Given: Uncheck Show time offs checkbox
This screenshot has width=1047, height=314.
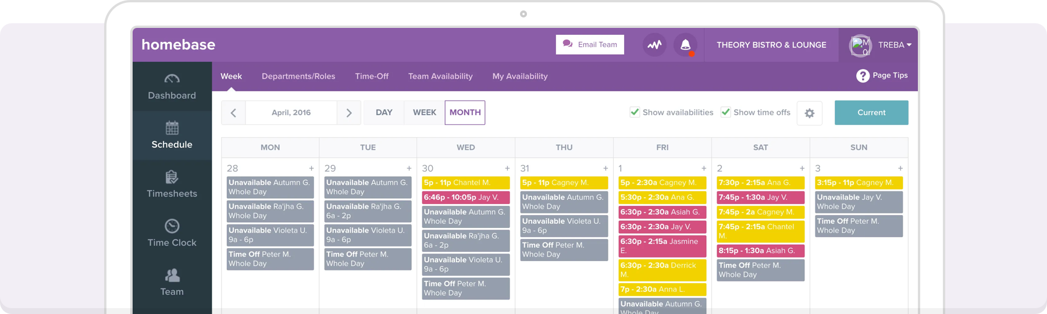Looking at the screenshot, I should (725, 112).
